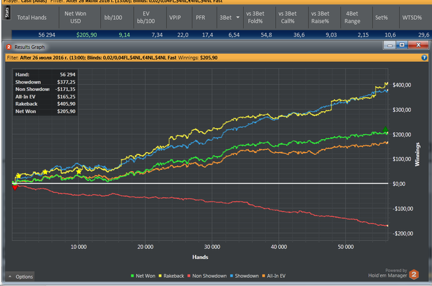Click the yellow star marker near 10 000 hands
The width and height of the screenshot is (432, 286).
(78, 172)
